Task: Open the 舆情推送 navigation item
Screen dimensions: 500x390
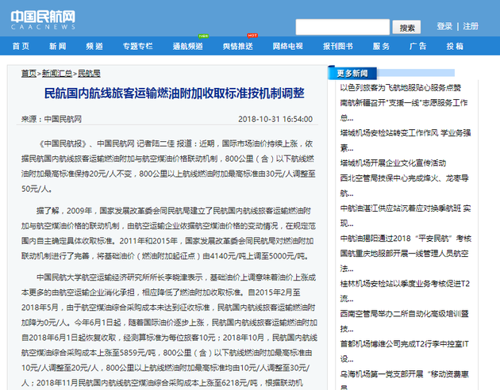Action: (x=238, y=46)
